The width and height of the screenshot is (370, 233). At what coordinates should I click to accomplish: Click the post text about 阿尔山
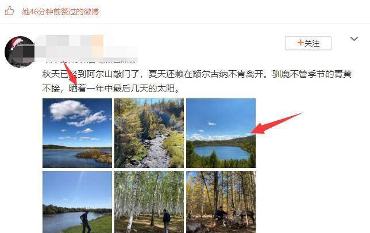point(197,74)
